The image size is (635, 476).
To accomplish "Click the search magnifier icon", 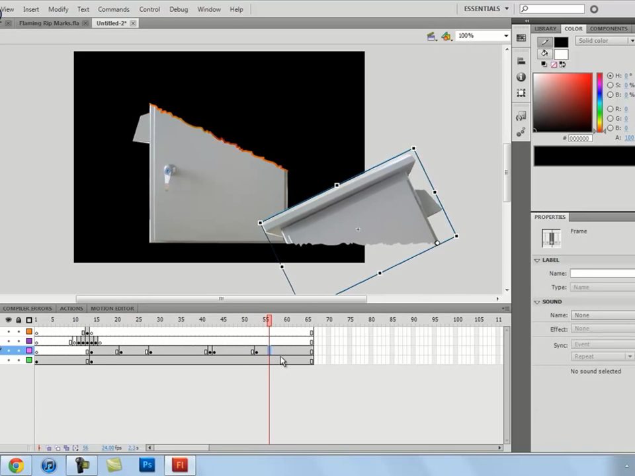I will pyautogui.click(x=525, y=9).
